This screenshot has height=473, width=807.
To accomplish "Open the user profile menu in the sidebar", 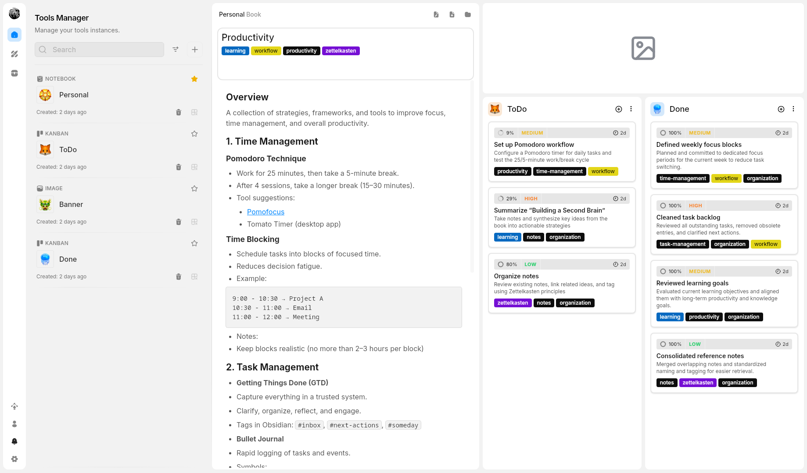I will [x=14, y=424].
